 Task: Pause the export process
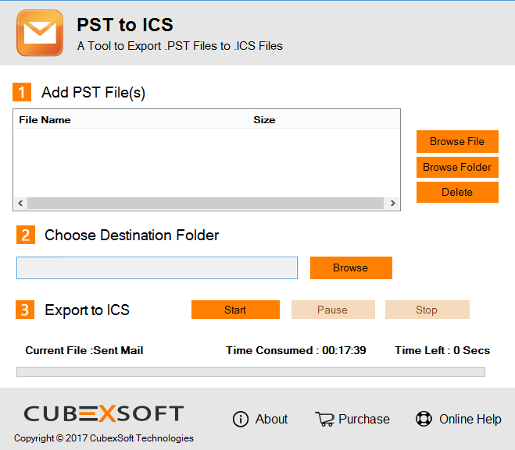(x=333, y=310)
